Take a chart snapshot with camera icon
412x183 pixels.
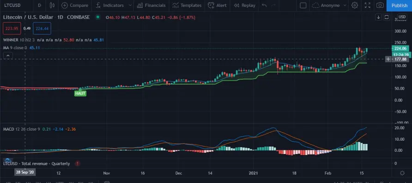(380, 5)
